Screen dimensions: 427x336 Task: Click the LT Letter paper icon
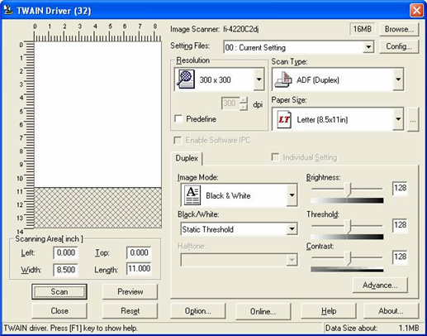284,119
